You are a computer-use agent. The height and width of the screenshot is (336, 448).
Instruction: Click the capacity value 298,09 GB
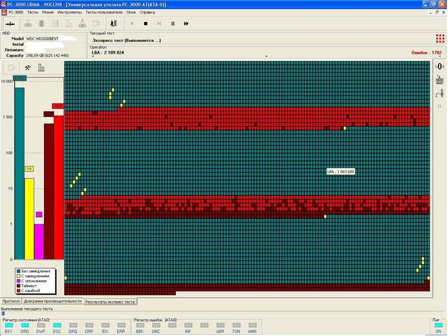[x=47, y=56]
